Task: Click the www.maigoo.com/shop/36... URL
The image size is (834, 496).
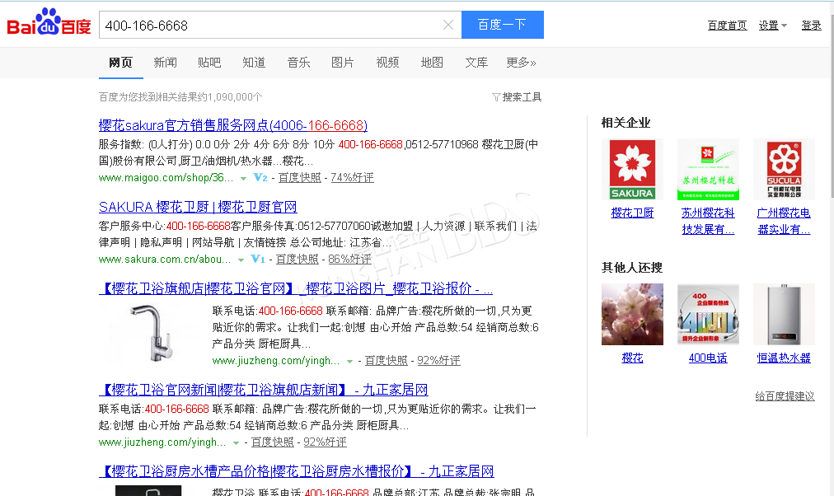Action: [166, 178]
